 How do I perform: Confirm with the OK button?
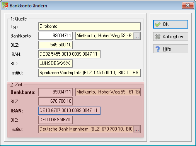coord(170,24)
